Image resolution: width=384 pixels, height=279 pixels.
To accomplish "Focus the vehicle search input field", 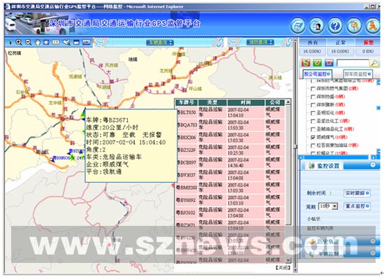I will [353, 63].
